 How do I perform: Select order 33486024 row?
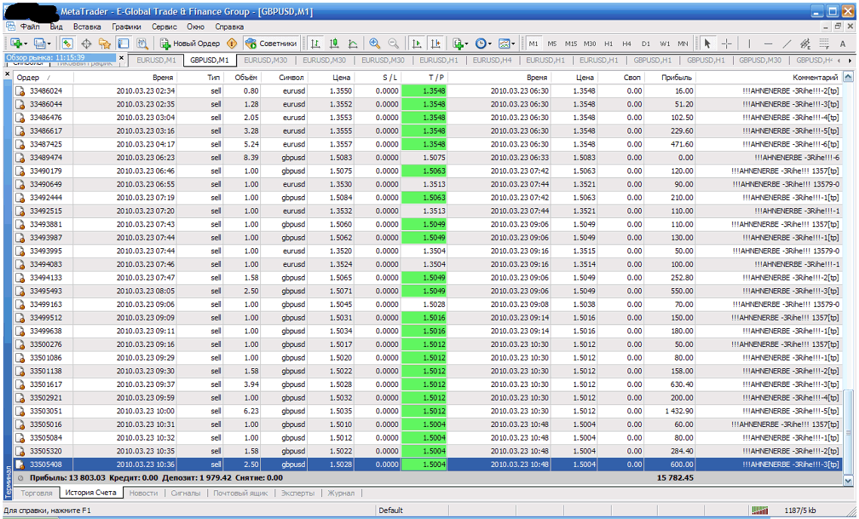[x=428, y=91]
